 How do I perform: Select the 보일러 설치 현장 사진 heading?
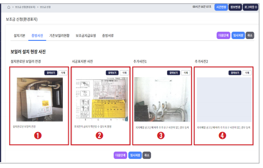[x=28, y=52]
